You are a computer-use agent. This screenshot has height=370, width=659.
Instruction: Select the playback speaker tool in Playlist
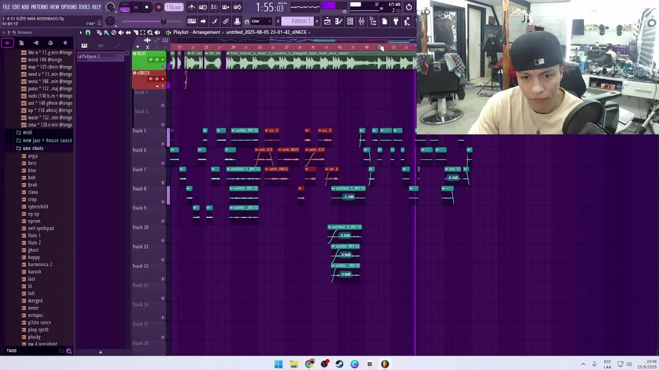pyautogui.click(x=157, y=32)
